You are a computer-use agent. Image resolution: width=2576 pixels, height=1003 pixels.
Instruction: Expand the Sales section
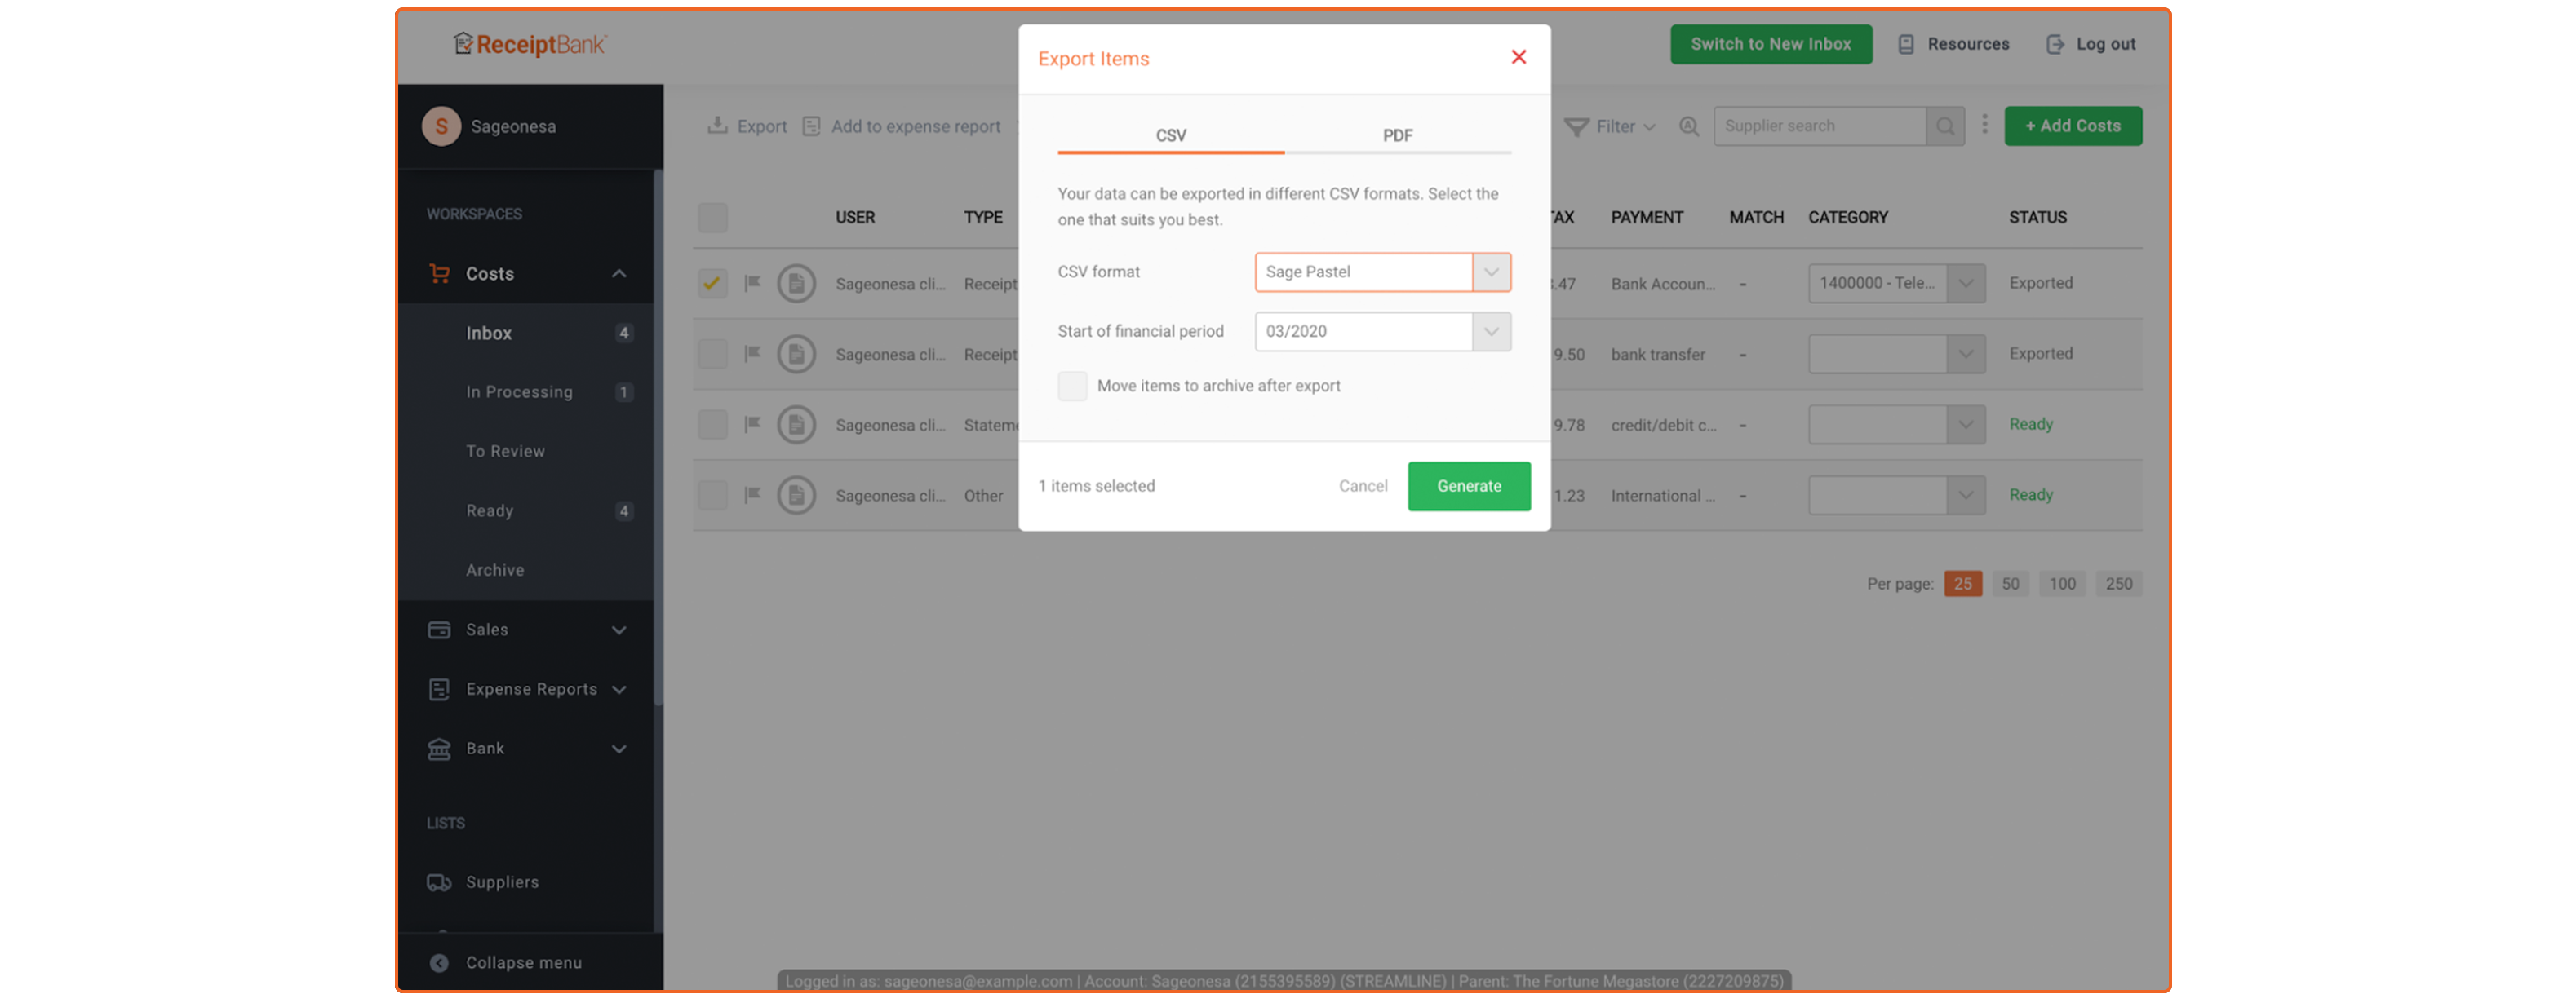(x=618, y=630)
